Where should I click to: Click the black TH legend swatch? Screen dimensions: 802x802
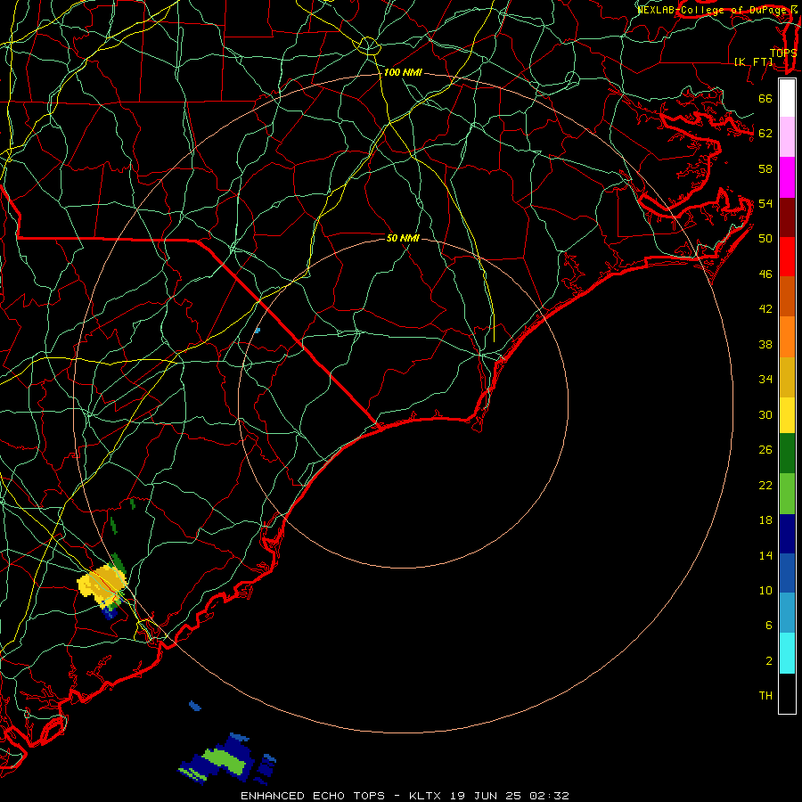coord(787,693)
